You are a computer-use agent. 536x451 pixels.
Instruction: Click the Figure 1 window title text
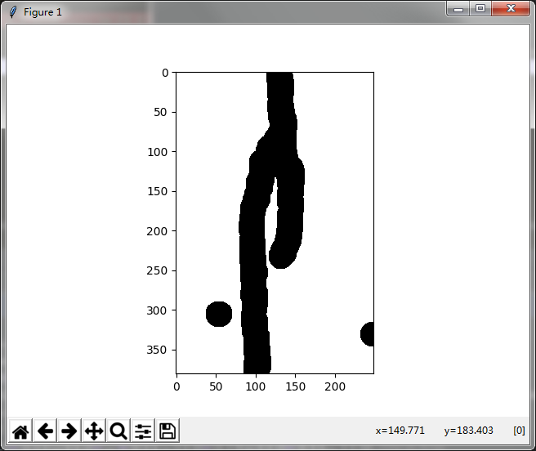point(42,12)
